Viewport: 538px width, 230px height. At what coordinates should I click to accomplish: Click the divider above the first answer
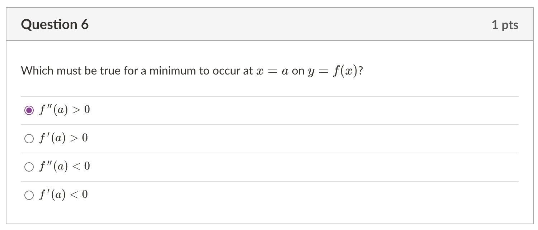(x=269, y=96)
